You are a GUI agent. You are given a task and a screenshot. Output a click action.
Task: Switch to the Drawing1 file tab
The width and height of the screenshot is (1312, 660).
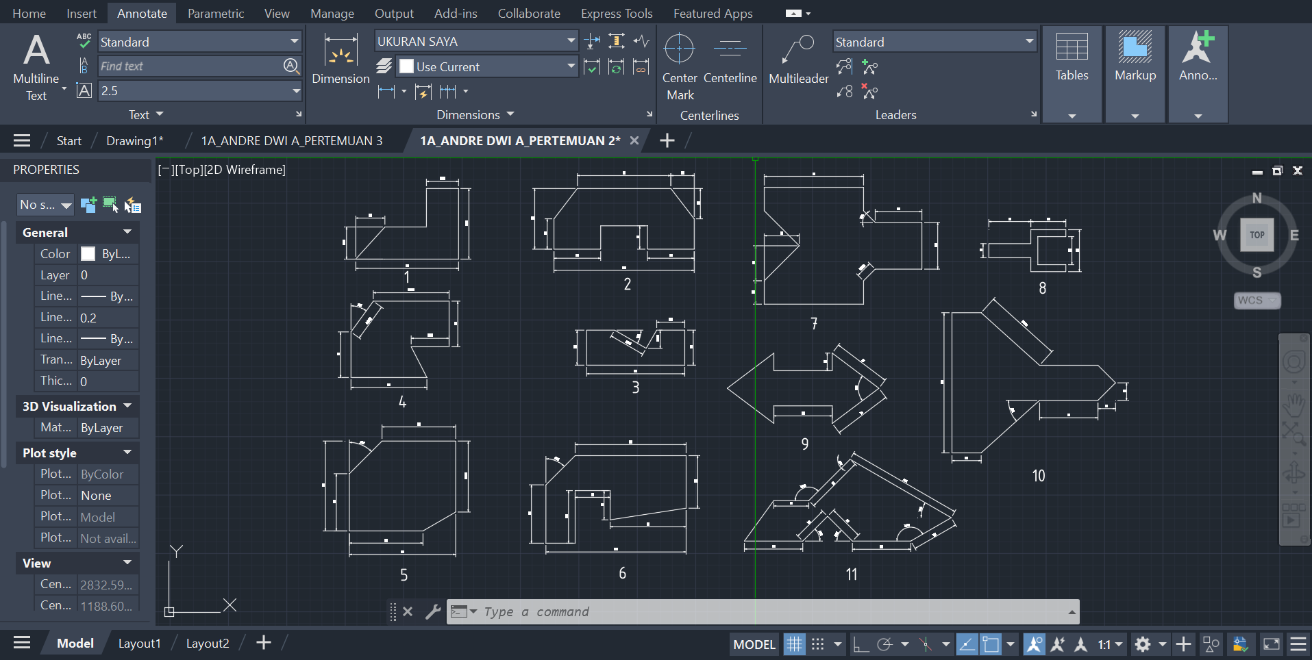(135, 140)
